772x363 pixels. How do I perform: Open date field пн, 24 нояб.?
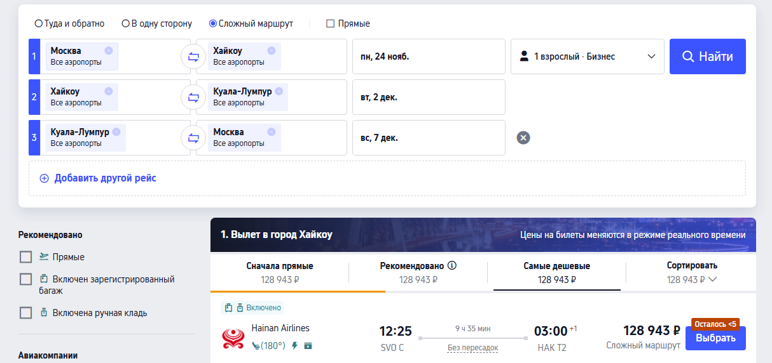point(429,56)
